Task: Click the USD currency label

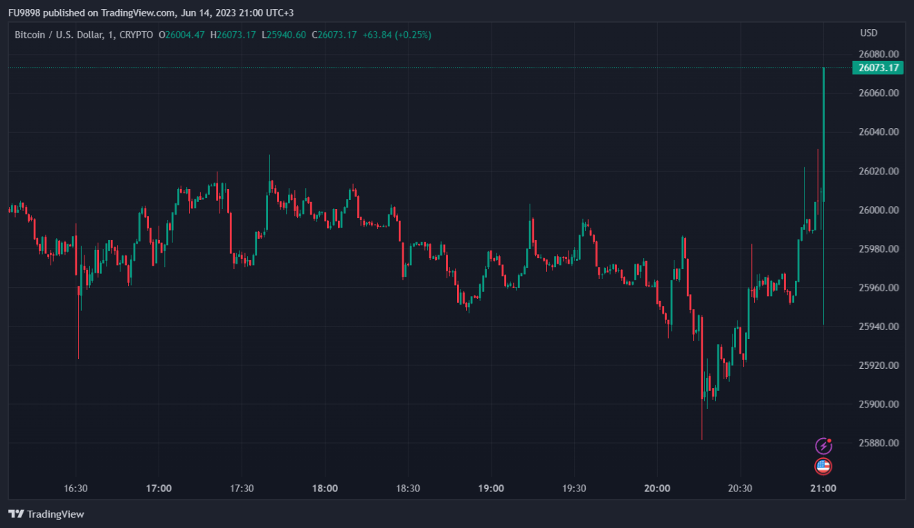Action: [868, 33]
